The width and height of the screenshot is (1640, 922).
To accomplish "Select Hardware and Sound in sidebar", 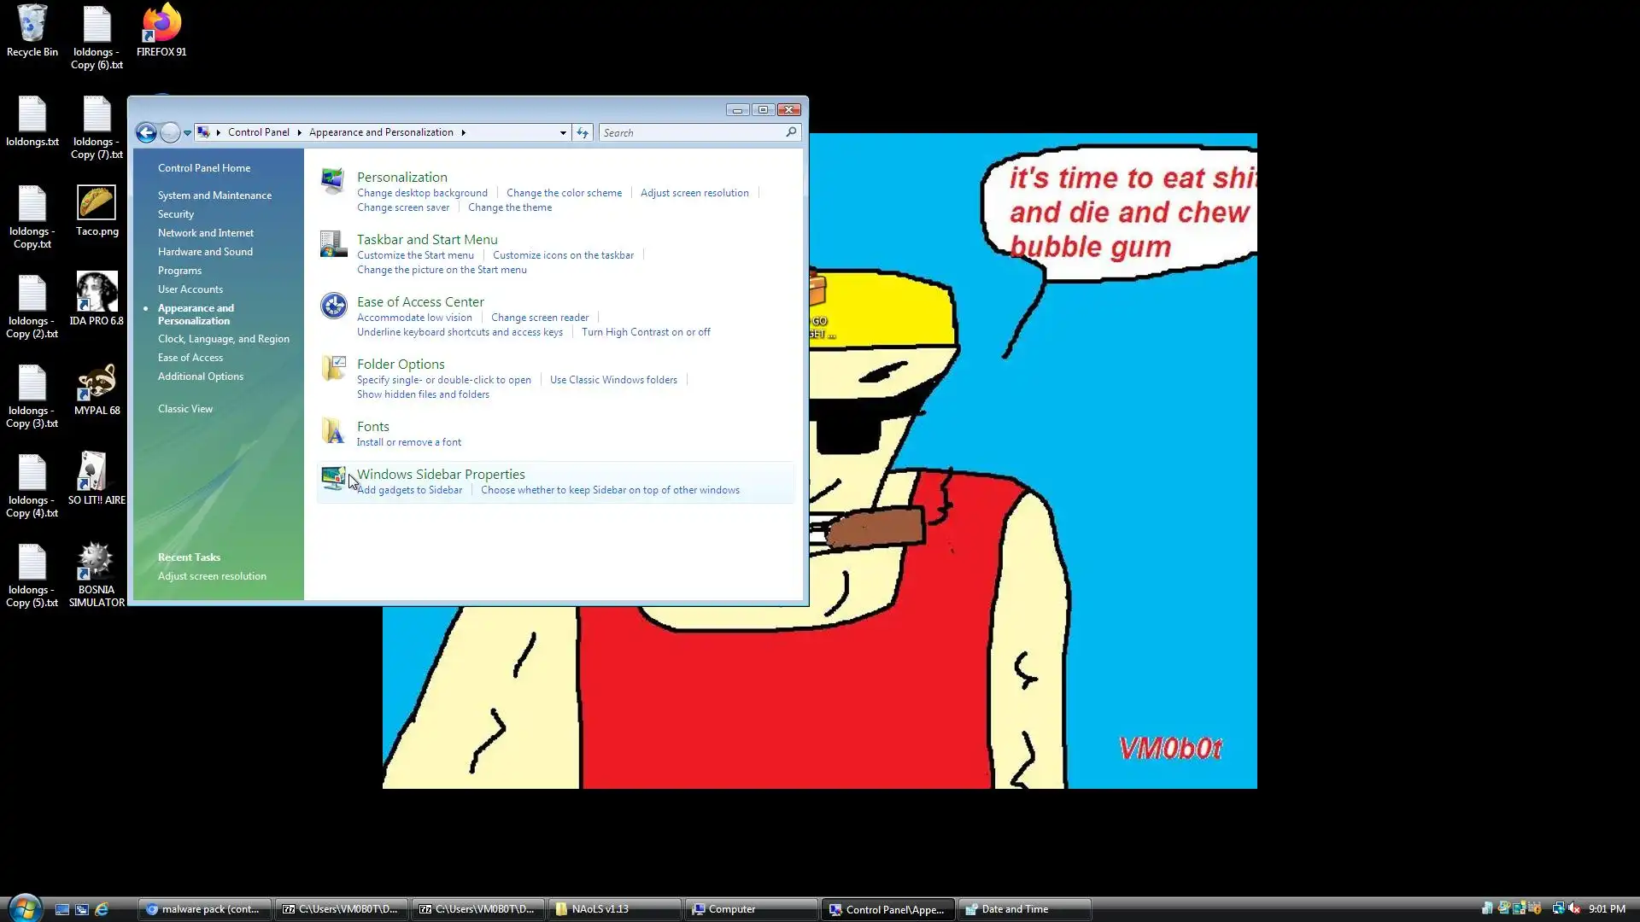I will pos(205,252).
